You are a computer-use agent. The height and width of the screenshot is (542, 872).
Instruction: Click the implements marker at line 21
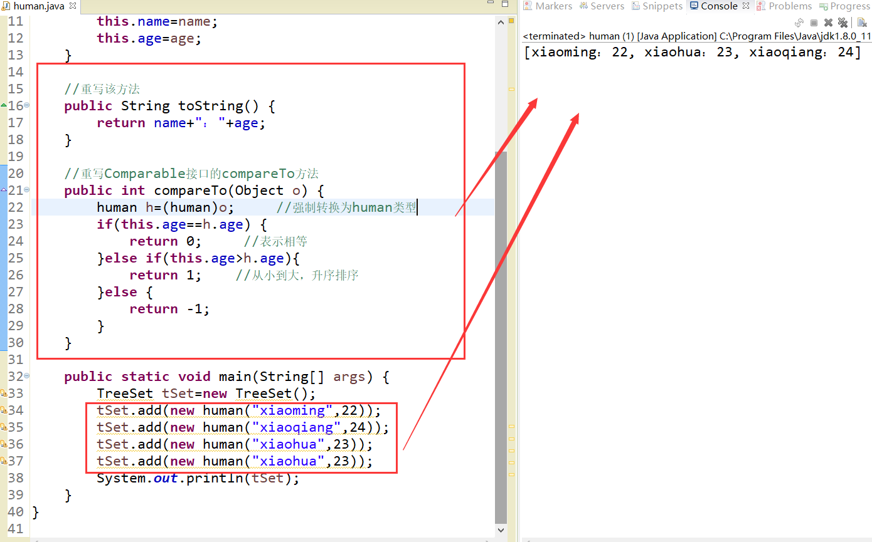click(x=4, y=190)
